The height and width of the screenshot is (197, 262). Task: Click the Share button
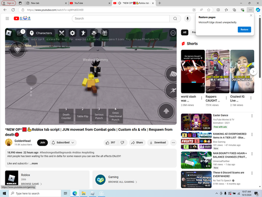137,142
